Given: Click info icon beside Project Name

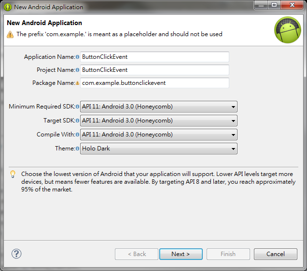Looking at the screenshot, I should (78, 70).
